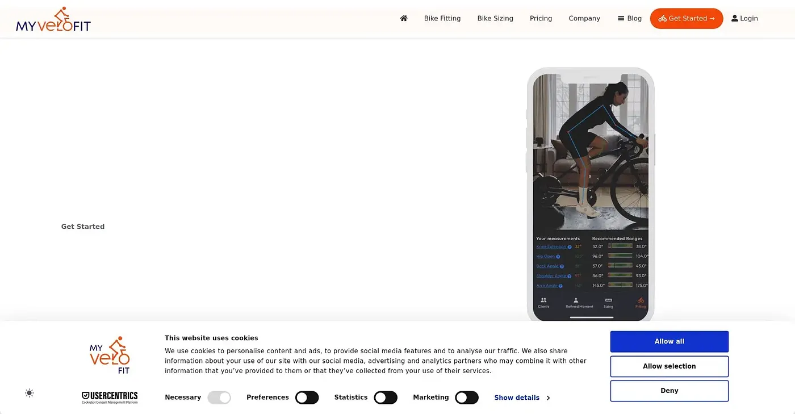Click the Get Started text link in hero
This screenshot has height=414, width=795.
click(x=83, y=227)
